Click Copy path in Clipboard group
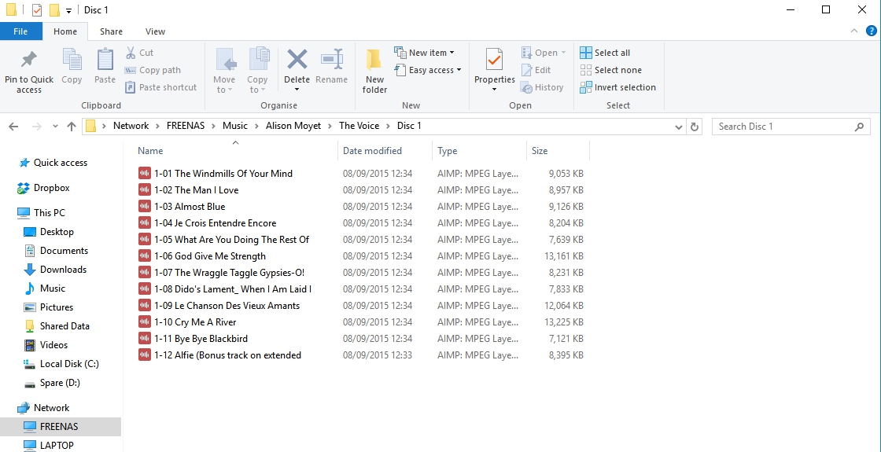This screenshot has width=881, height=452. (153, 70)
